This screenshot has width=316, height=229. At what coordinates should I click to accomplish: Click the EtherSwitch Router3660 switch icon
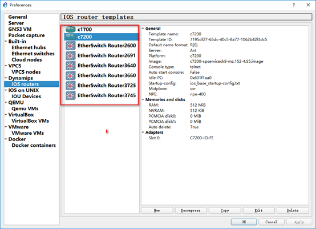[70, 75]
